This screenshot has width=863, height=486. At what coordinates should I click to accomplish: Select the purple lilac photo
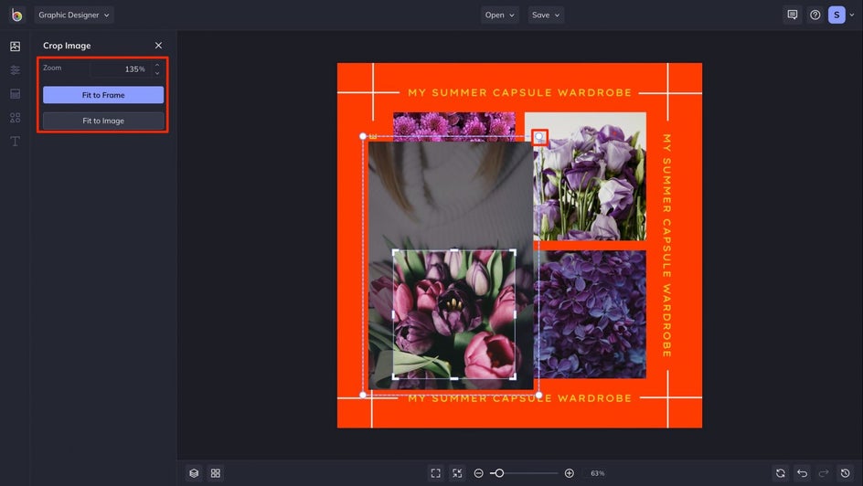click(591, 314)
